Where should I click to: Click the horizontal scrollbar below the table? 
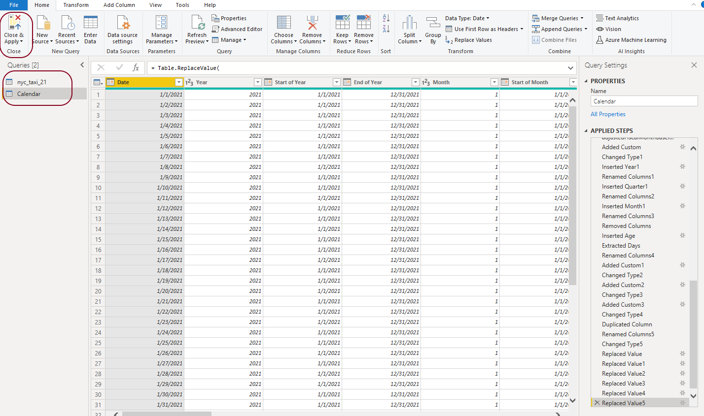point(167,414)
